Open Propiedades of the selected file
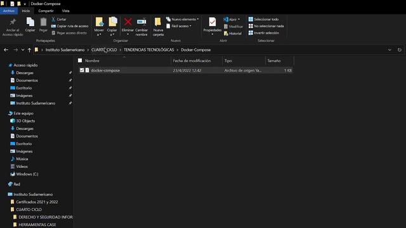This screenshot has width=406, height=228. point(213,27)
